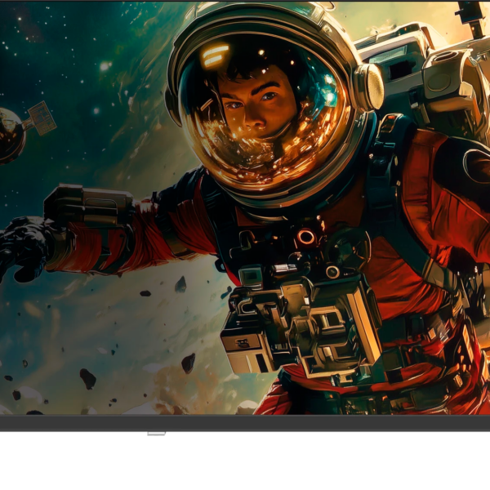Click the astronaut's black glove
The width and height of the screenshot is (490, 490).
tap(23, 247)
